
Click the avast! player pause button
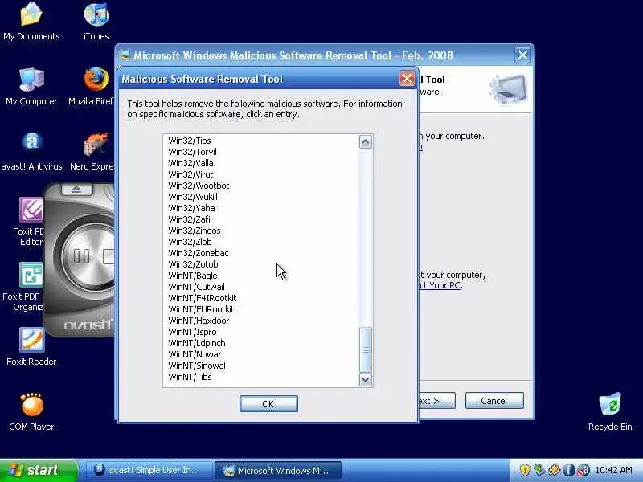[x=82, y=256]
